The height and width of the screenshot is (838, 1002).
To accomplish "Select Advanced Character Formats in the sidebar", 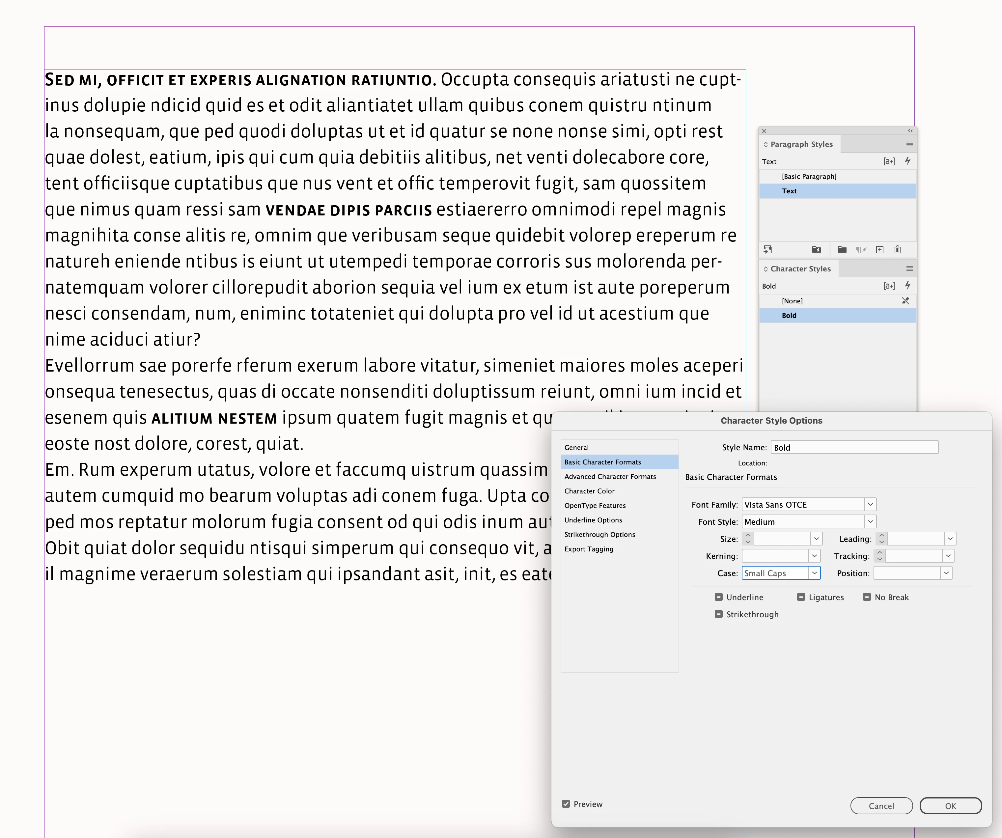I will 610,476.
